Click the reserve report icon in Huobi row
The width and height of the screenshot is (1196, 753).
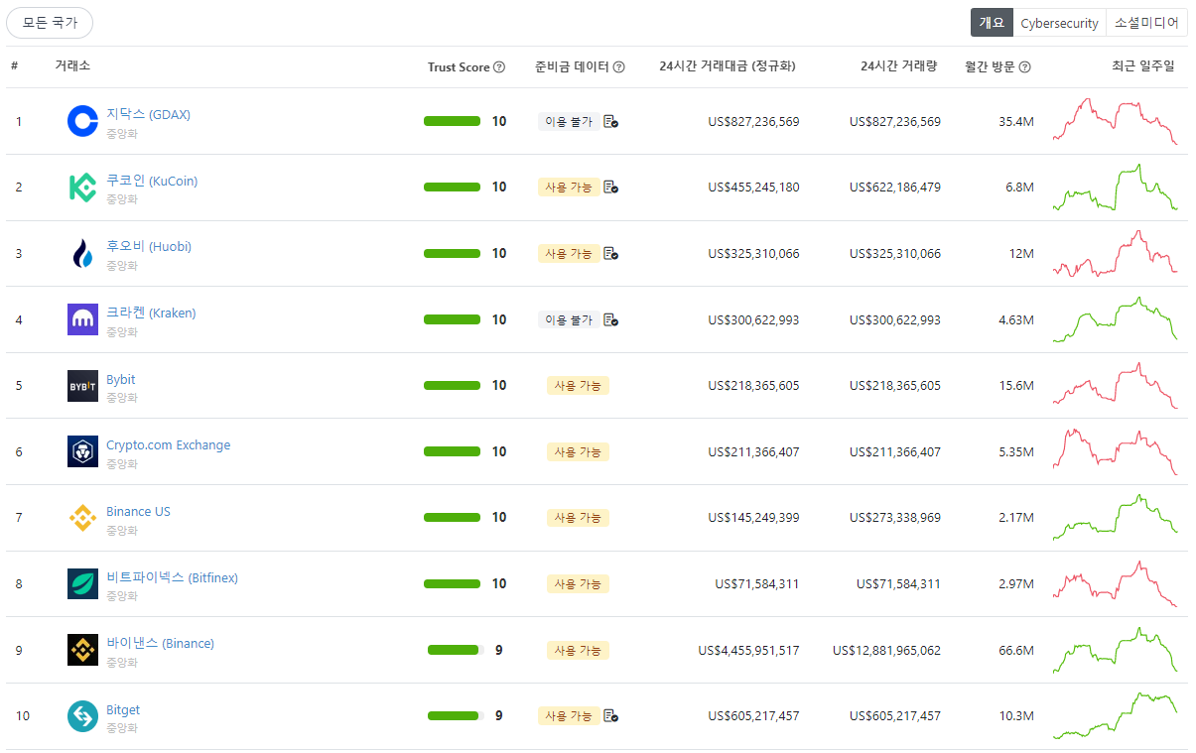coord(610,253)
